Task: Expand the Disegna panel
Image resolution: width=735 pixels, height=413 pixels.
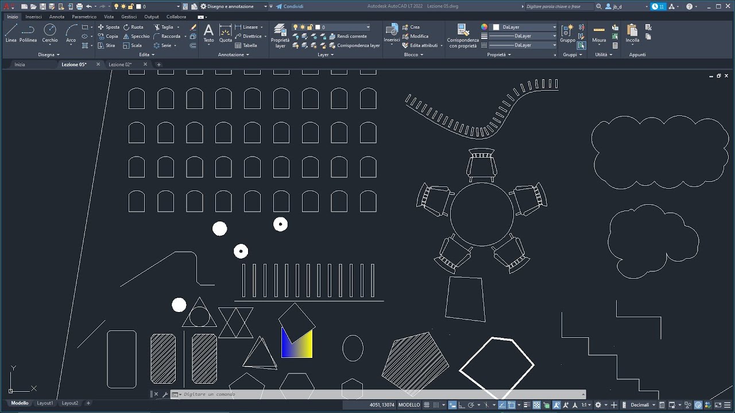Action: click(x=49, y=54)
